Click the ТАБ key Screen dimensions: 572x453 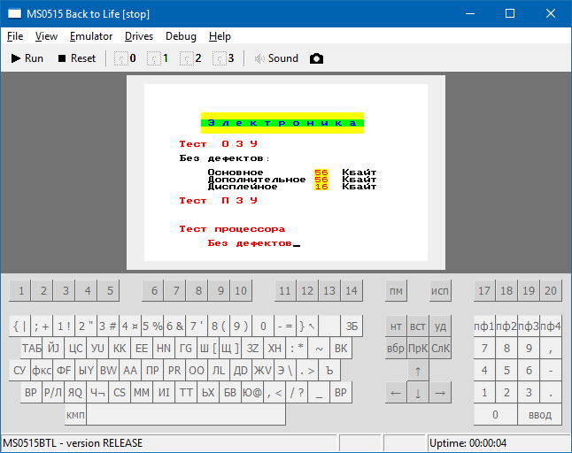pyautogui.click(x=31, y=348)
